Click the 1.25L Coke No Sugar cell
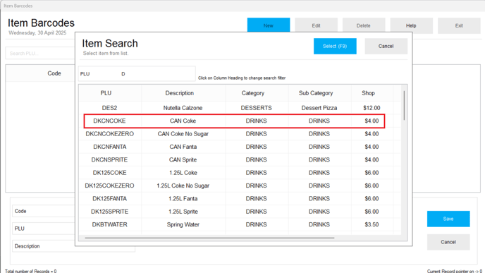Viewport: 485px width, 273px height. tap(183, 186)
